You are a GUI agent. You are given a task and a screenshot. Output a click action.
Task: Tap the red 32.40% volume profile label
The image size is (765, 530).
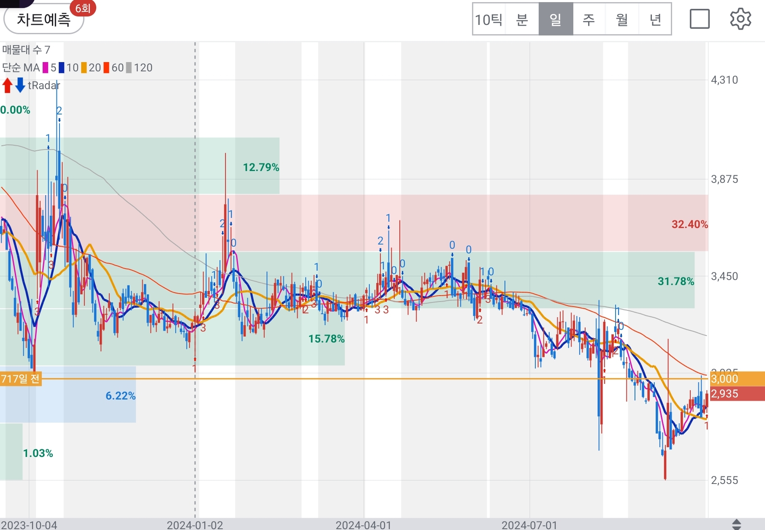tap(690, 224)
